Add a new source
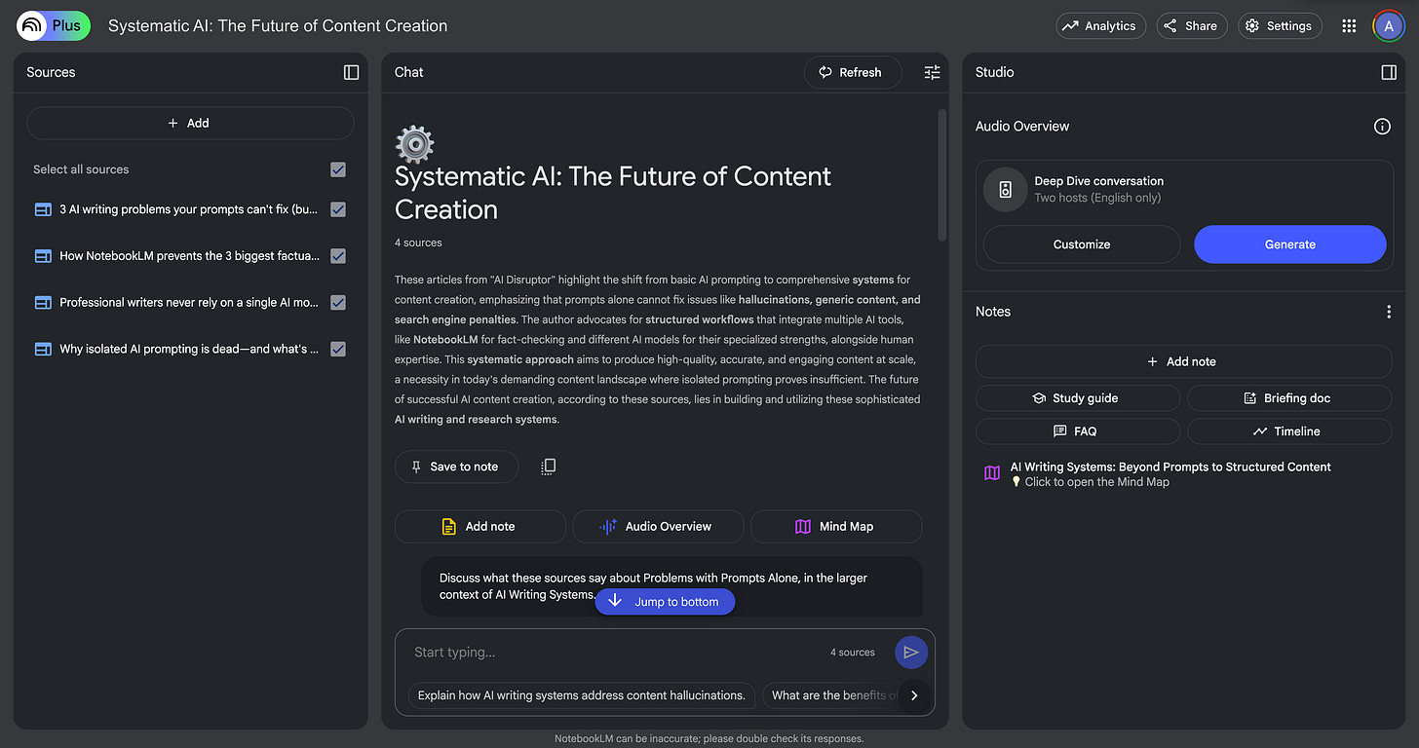1419x748 pixels. (x=190, y=123)
